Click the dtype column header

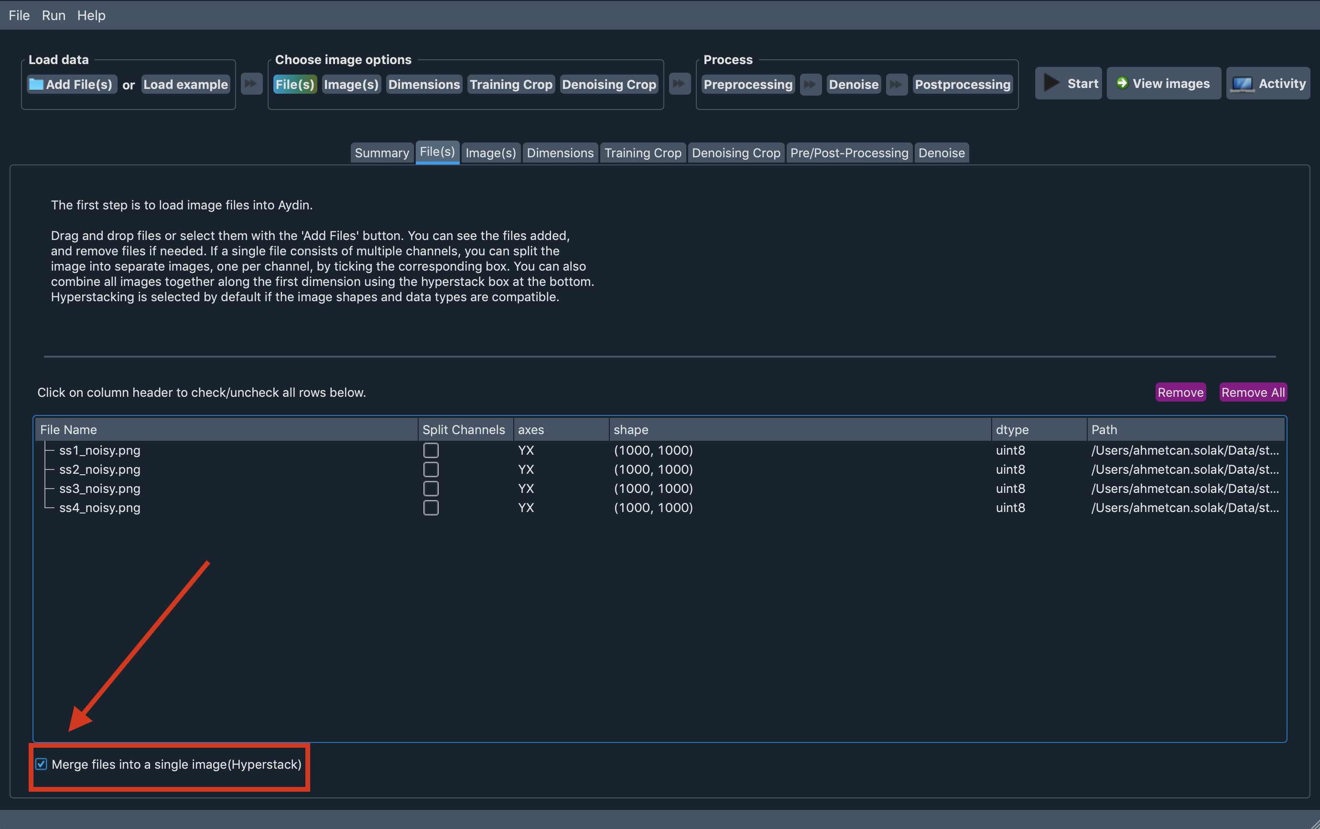coord(1039,430)
